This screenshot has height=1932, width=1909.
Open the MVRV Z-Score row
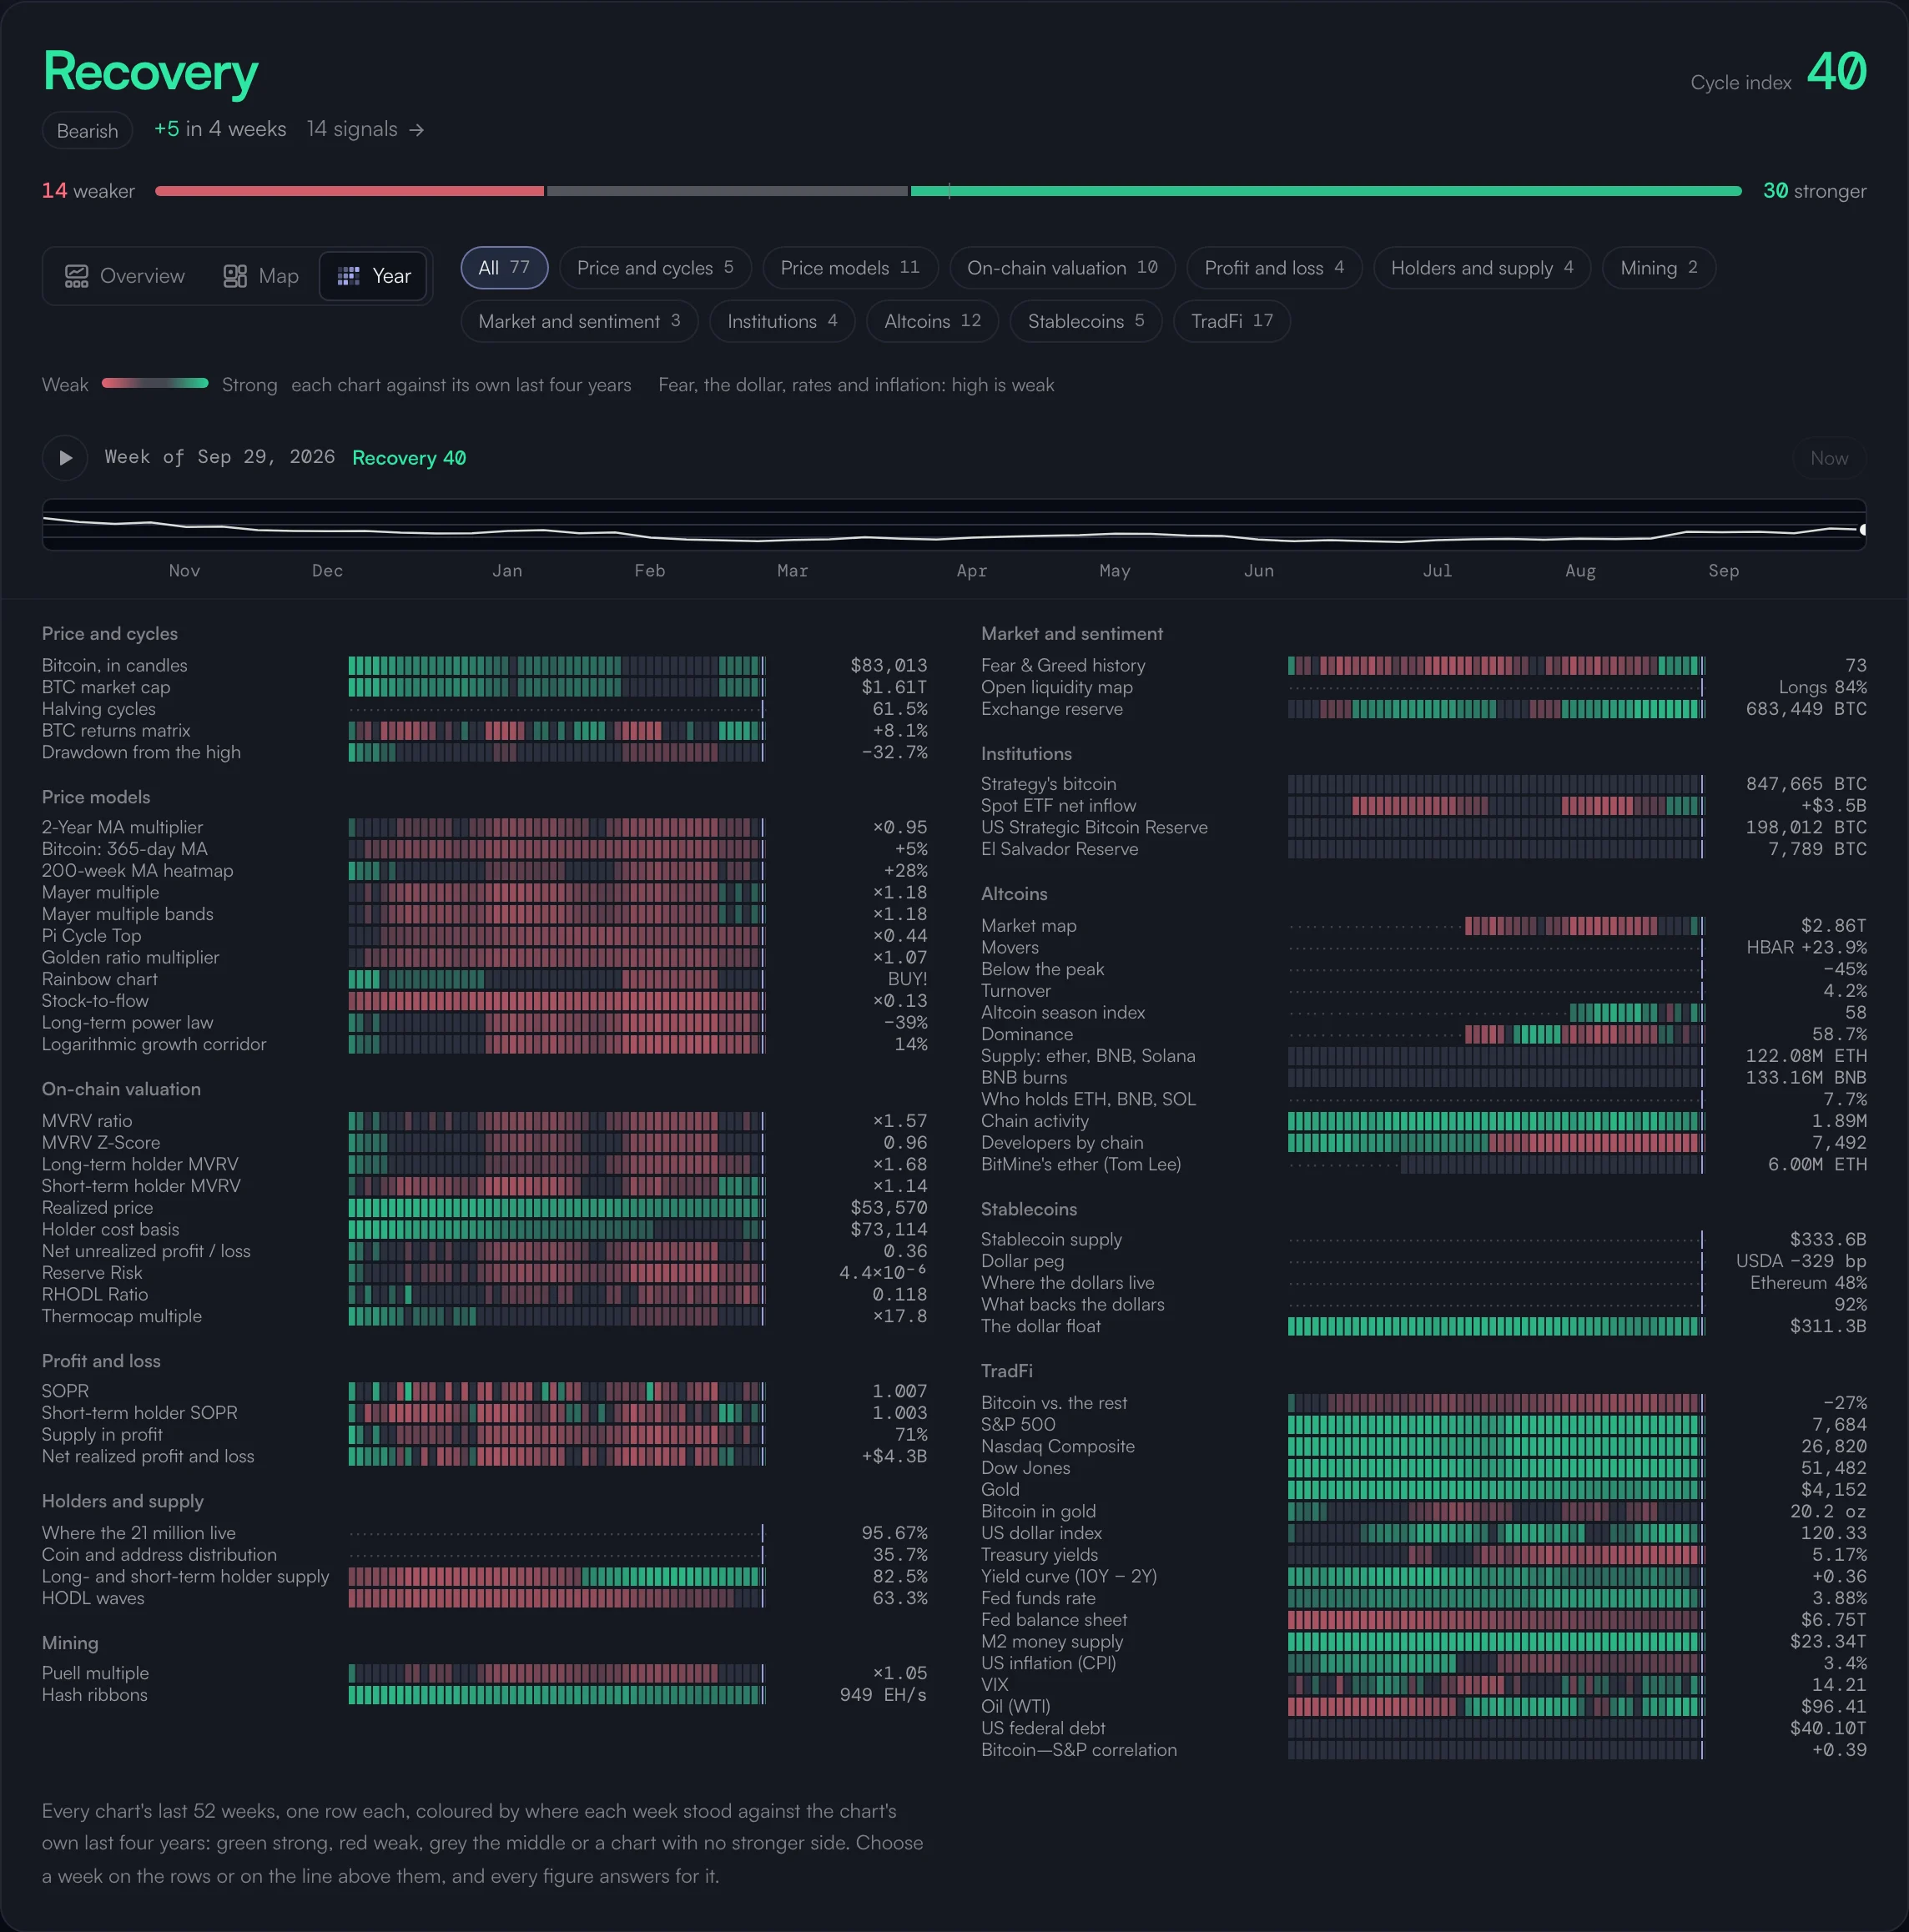(x=484, y=1142)
